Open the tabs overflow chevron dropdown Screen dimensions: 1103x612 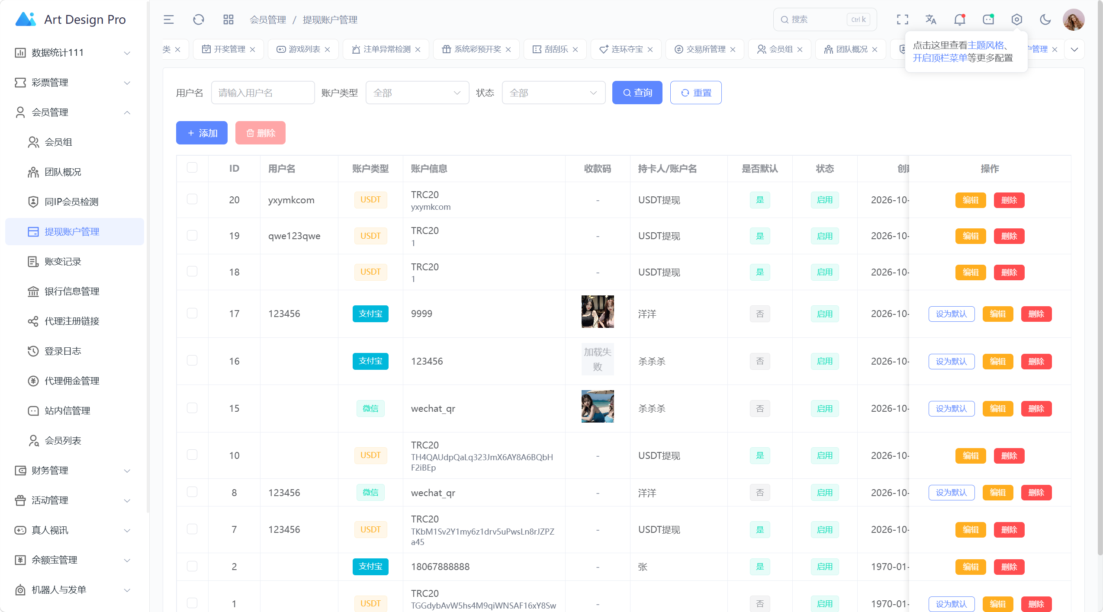pyautogui.click(x=1074, y=49)
